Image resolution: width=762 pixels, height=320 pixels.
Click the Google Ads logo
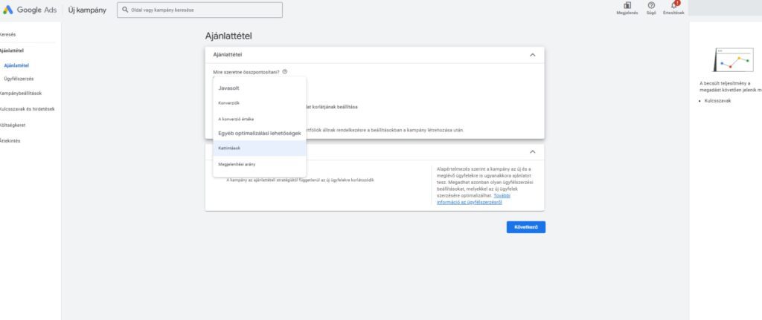tap(30, 10)
